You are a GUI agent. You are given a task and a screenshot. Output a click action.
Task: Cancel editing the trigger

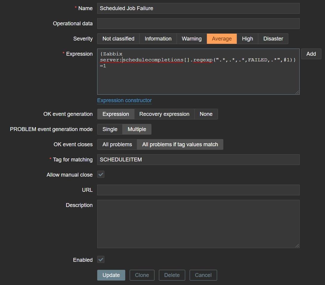point(203,275)
